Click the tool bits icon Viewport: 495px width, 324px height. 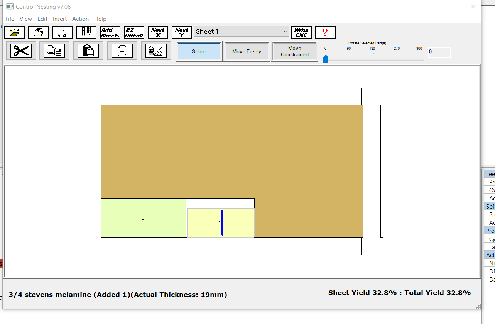[86, 32]
